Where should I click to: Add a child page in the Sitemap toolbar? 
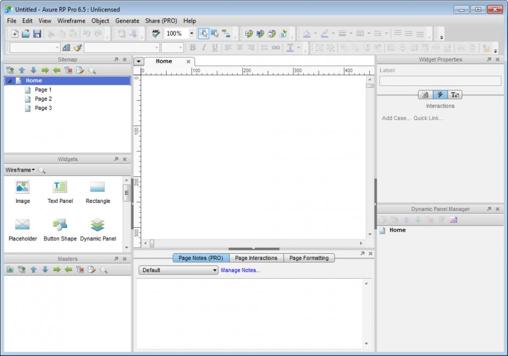[10, 70]
